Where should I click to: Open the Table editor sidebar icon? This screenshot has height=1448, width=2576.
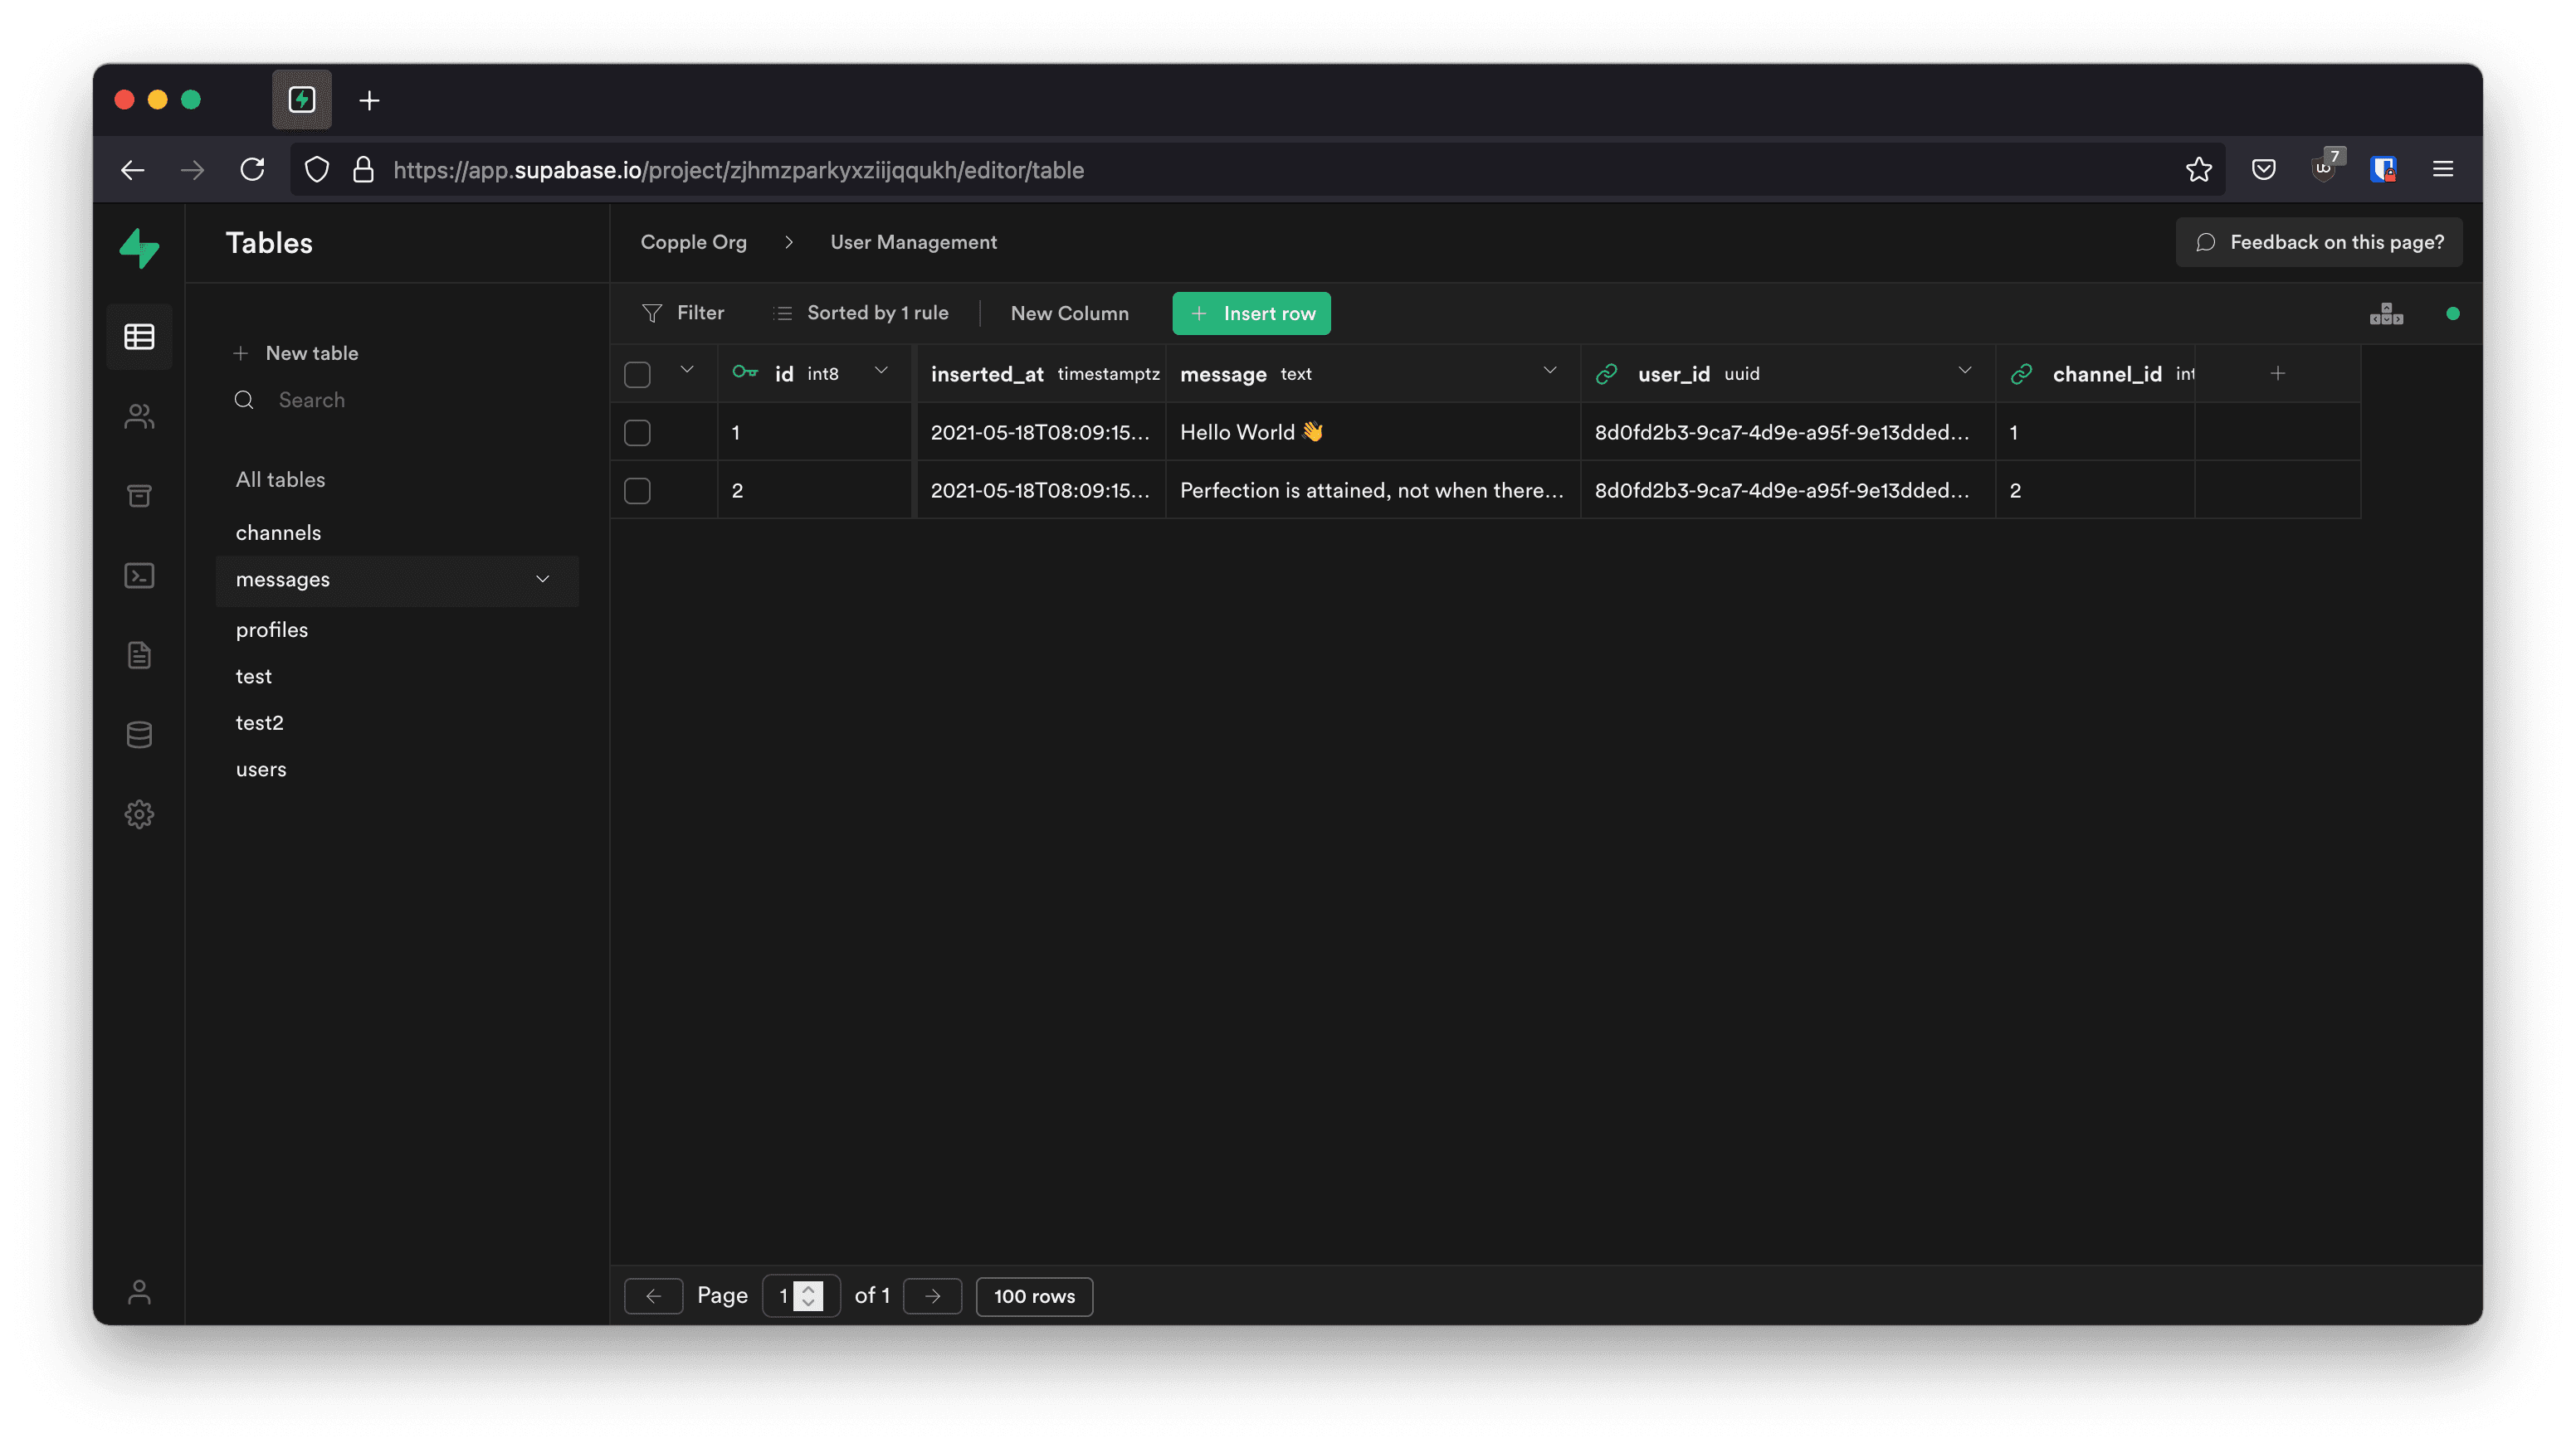(139, 337)
